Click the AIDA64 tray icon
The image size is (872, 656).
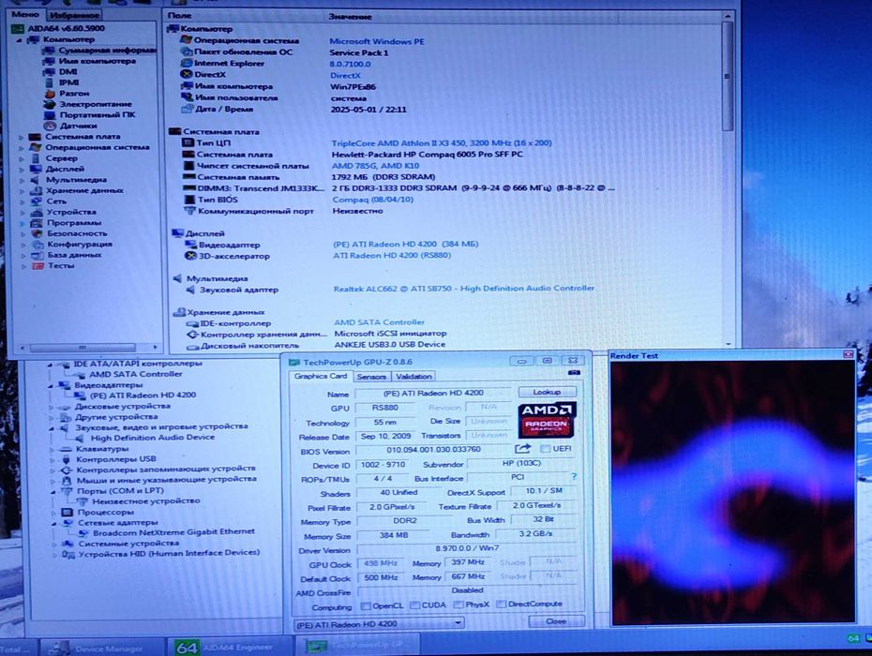point(853,638)
